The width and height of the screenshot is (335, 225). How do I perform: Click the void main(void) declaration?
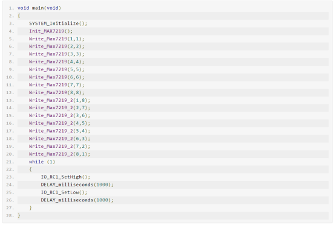point(39,8)
